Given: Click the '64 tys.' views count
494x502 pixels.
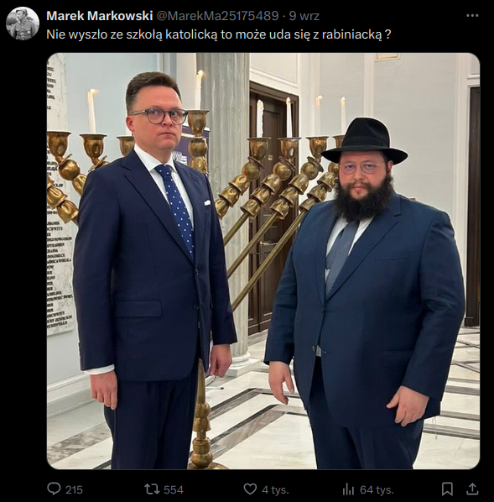Looking at the screenshot, I should [377, 489].
